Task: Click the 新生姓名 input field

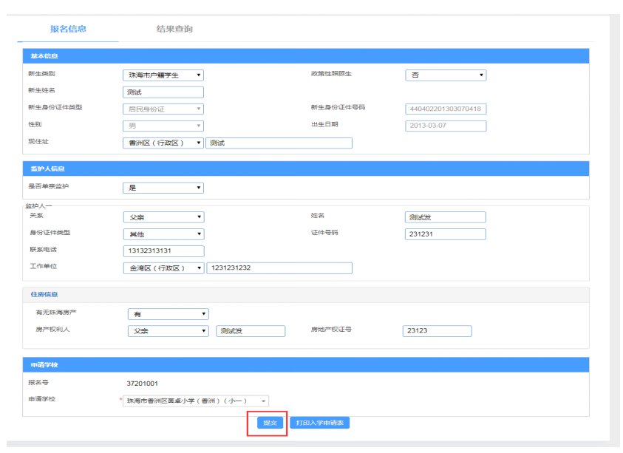Action: pos(163,92)
